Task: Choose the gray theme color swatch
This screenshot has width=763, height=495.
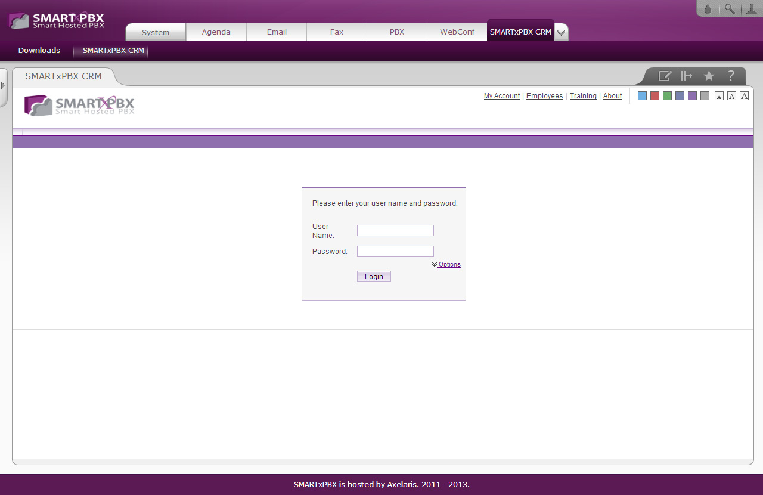Action: 705,96
